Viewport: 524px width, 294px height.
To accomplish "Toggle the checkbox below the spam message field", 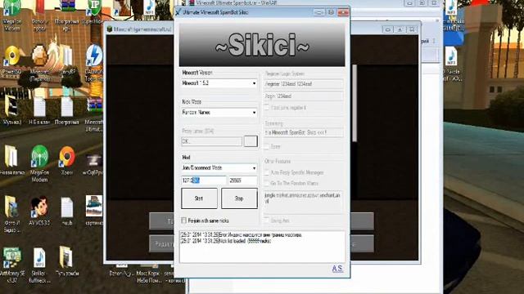I will [267, 146].
